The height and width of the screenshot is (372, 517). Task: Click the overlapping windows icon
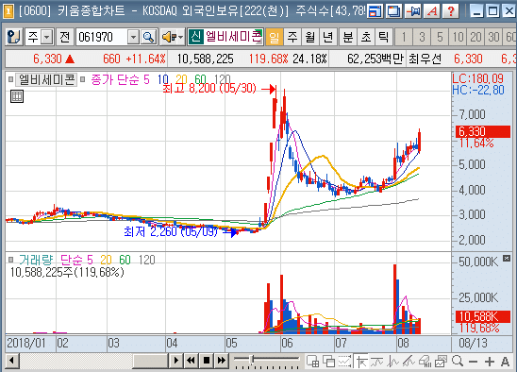328,361
